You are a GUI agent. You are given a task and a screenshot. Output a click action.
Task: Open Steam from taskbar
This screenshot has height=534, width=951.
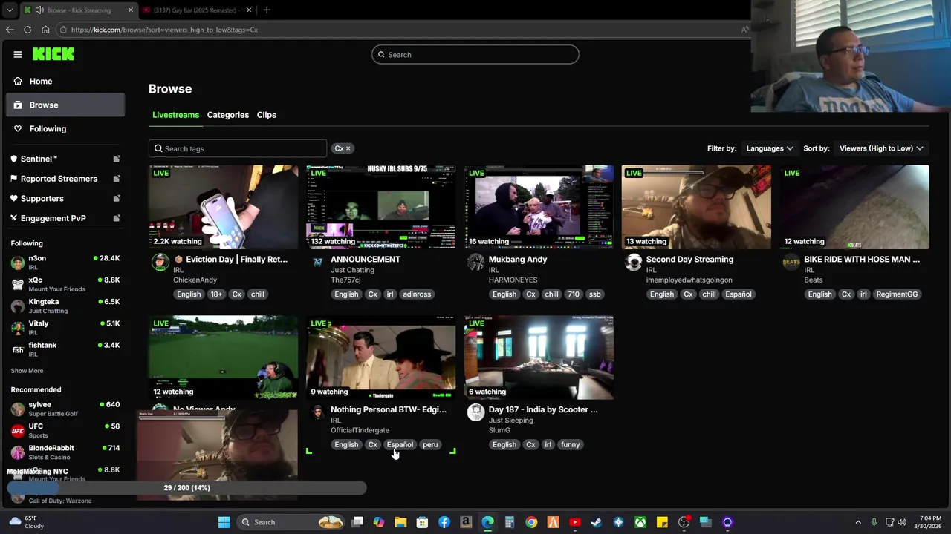[596, 522]
